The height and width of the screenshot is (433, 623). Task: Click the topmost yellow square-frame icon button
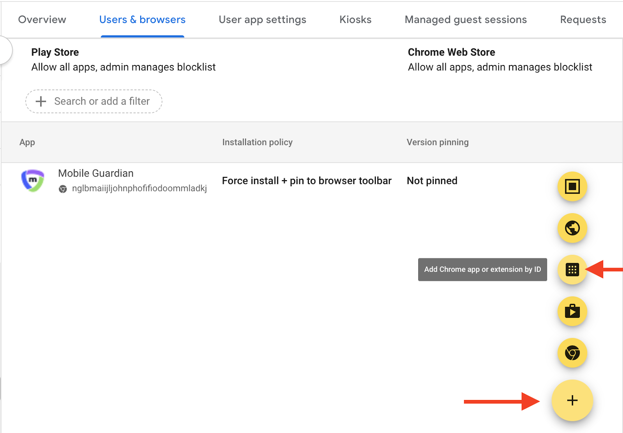pos(572,186)
